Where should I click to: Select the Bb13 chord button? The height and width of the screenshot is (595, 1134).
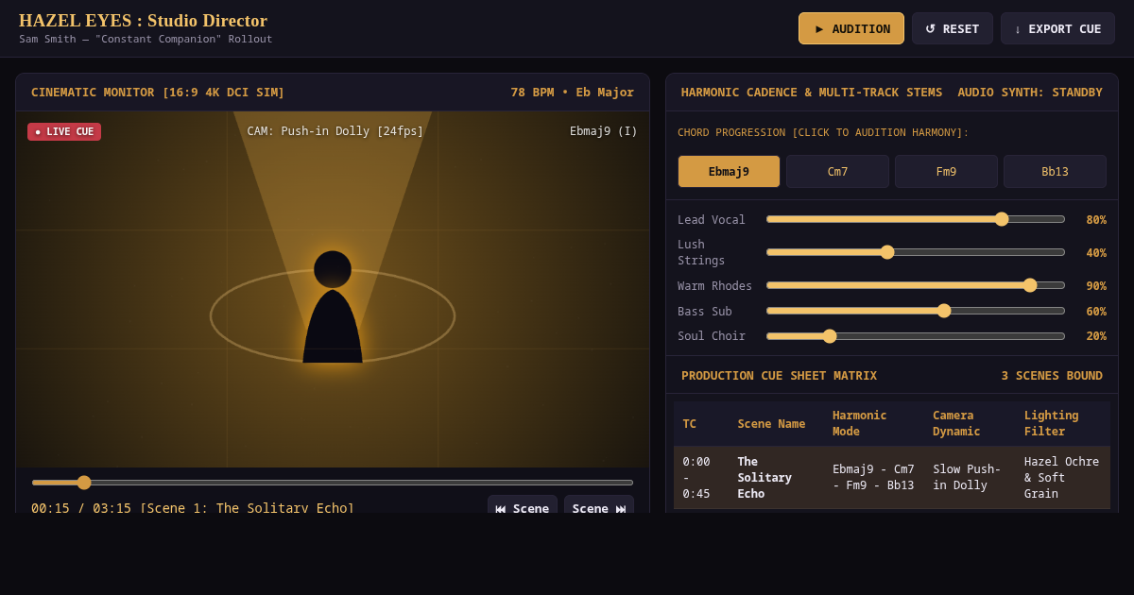[1055, 171]
